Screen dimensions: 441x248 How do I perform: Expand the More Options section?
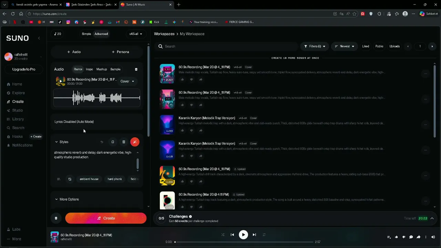(67, 199)
